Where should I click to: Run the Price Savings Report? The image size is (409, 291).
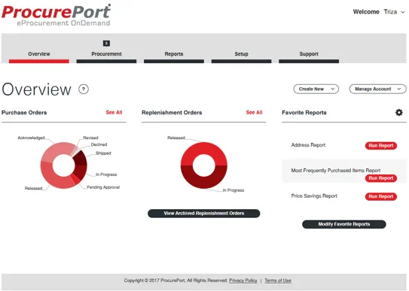click(x=381, y=196)
